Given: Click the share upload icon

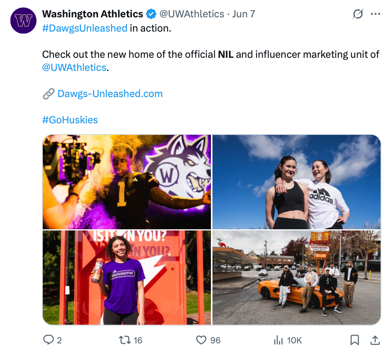Looking at the screenshot, I should tap(374, 340).
